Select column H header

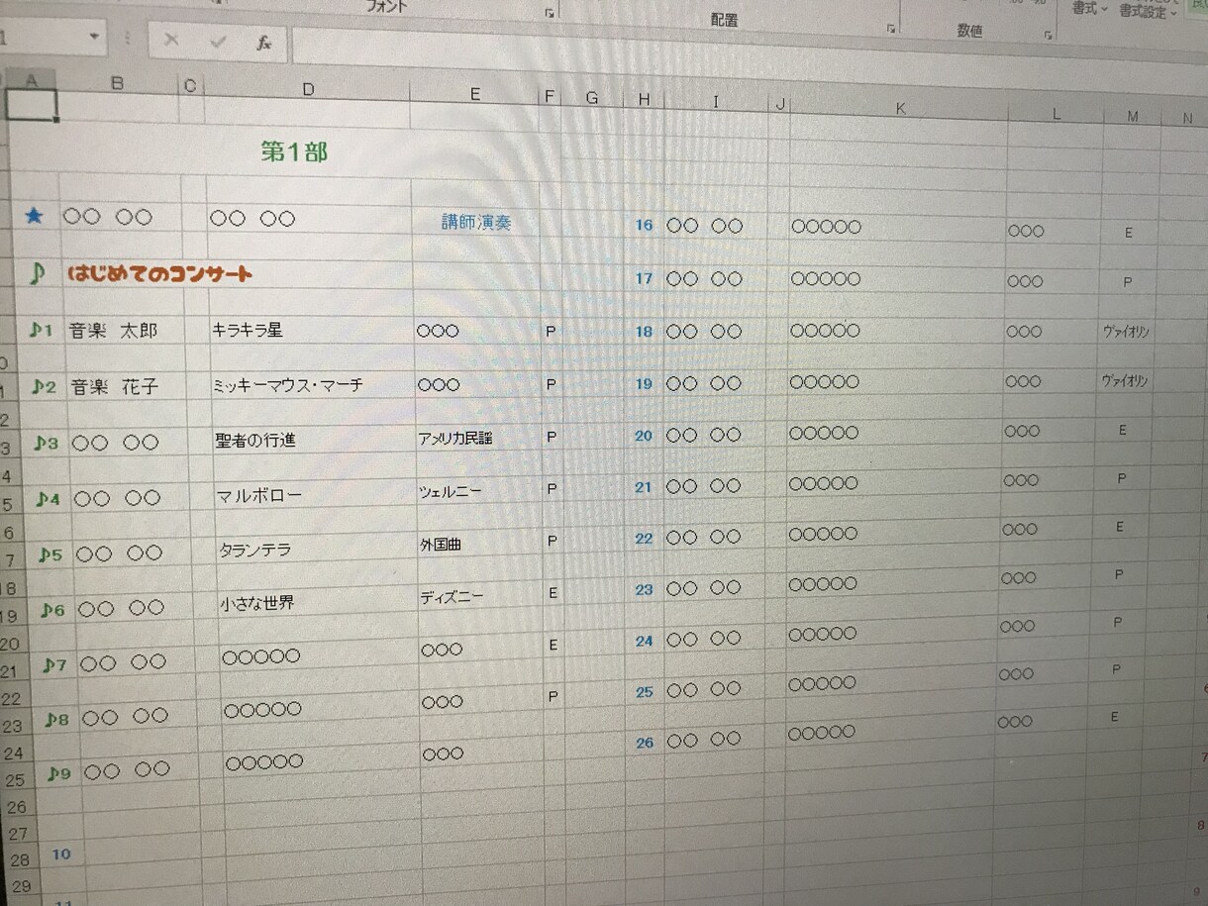pos(645,100)
